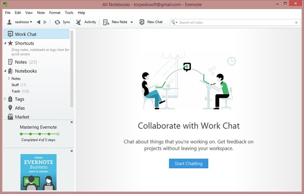Open the Format menu
This screenshot has height=194, width=304.
click(x=55, y=12)
